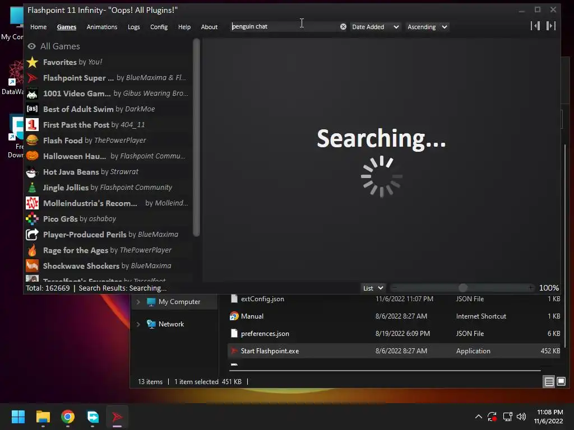Click the Hot Java Beans playlist title
Viewport: 574px width, 430px height.
coord(71,172)
